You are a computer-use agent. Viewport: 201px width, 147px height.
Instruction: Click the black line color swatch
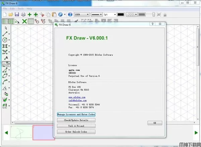coord(121,14)
